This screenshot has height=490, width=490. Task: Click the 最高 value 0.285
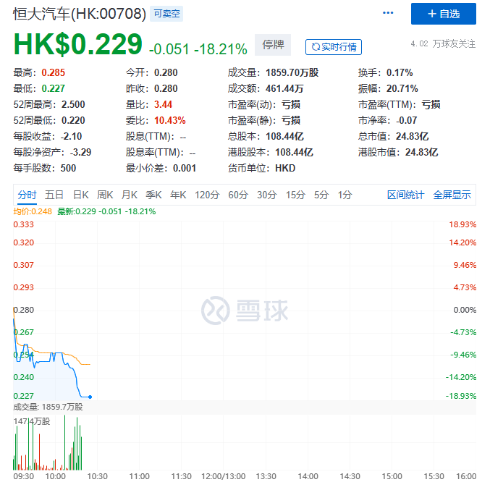coord(53,73)
